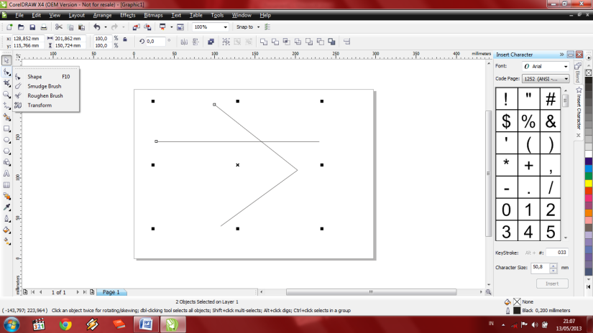Open Google Chrome from taskbar
593x333 pixels.
[66, 324]
